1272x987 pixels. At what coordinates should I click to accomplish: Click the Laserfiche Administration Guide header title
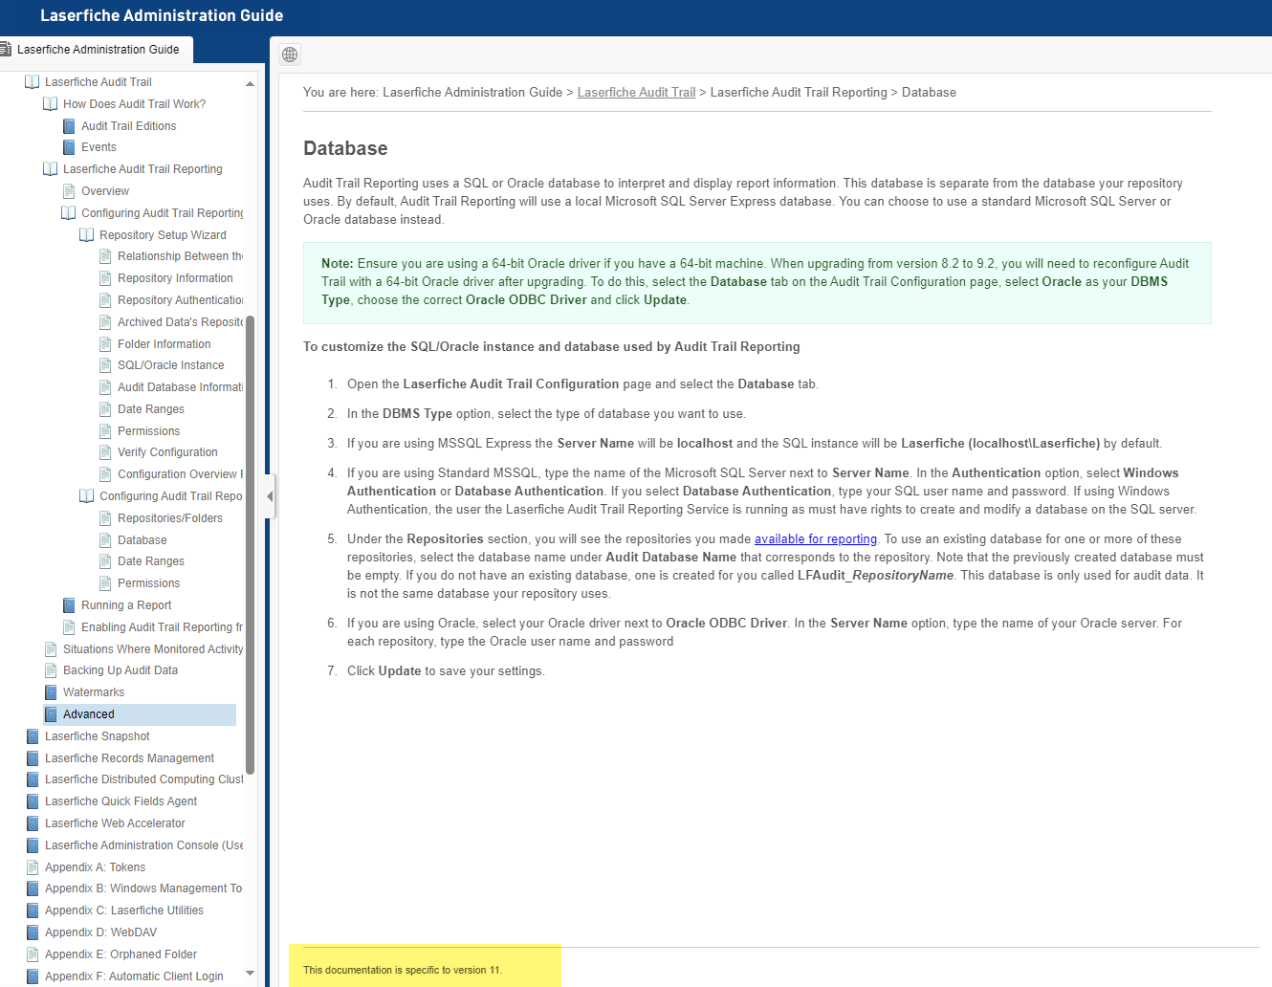coord(162,15)
